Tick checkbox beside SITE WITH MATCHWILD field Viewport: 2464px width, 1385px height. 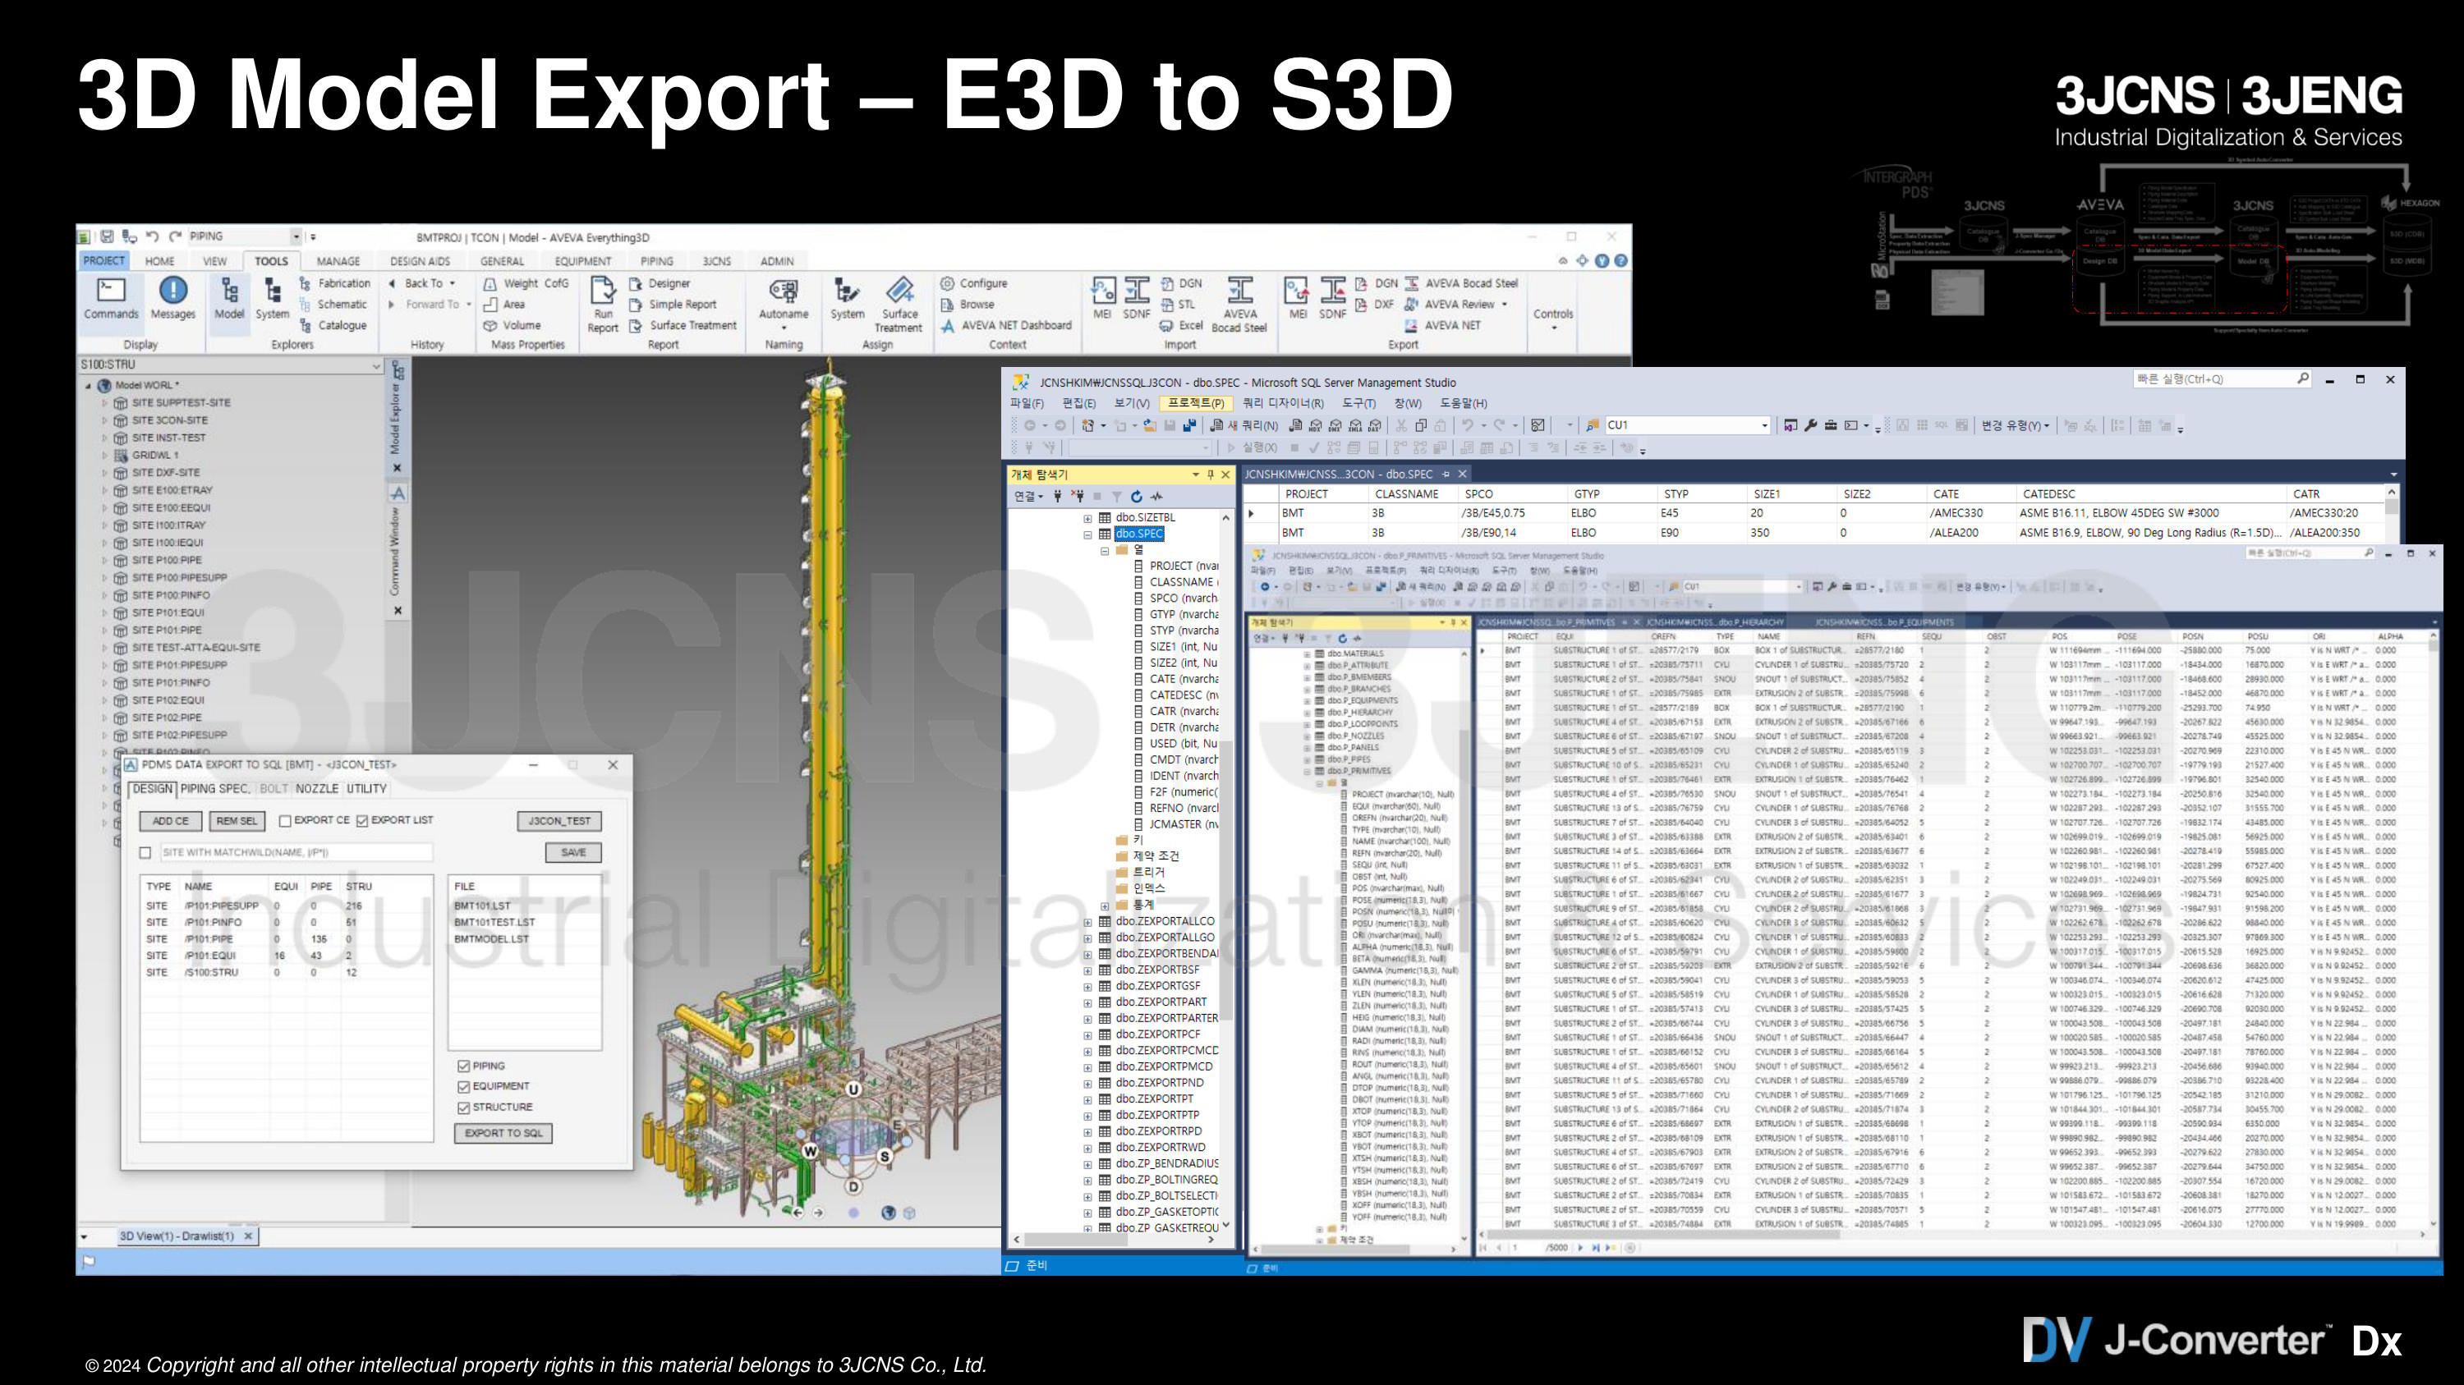pos(145,853)
